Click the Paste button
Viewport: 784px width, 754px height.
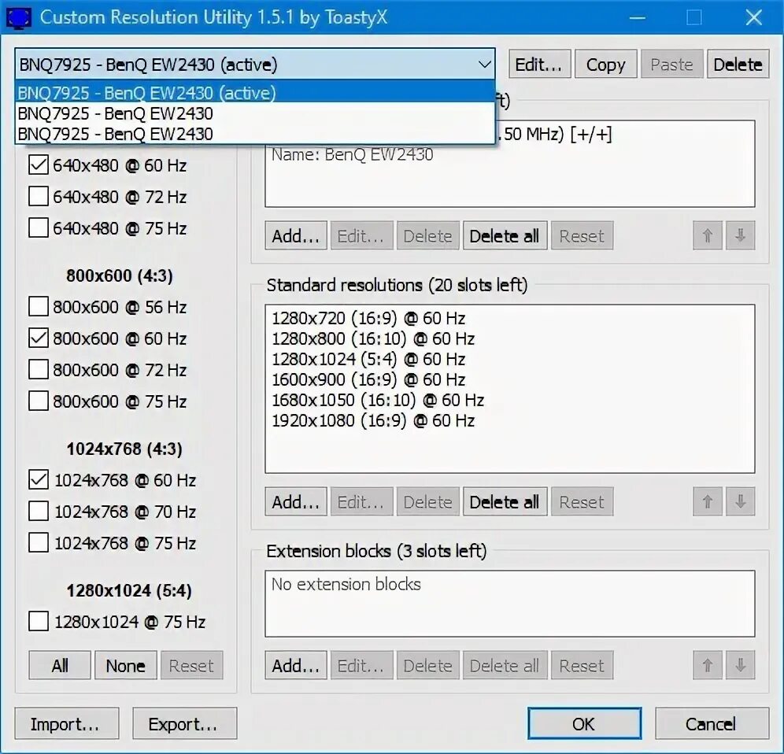[671, 64]
